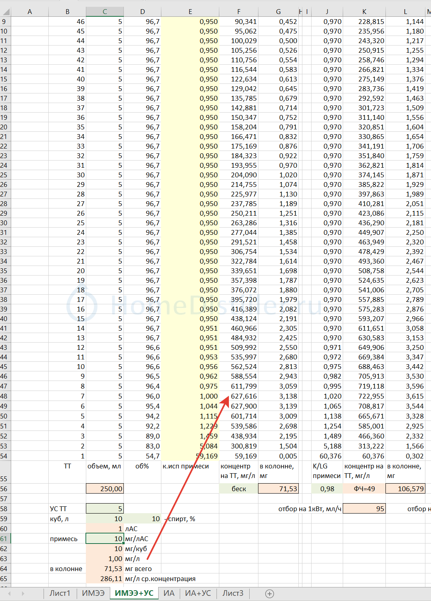Screen dimensions: 431x601
Task: Select column C header
Action: [x=105, y=12]
